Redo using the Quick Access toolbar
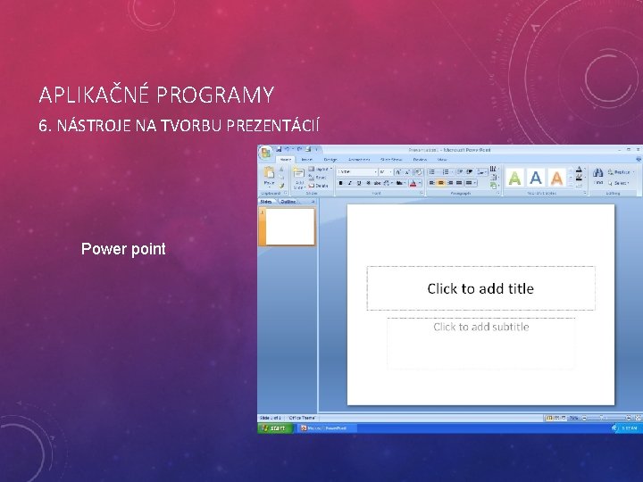This screenshot has height=482, width=643. 299,149
